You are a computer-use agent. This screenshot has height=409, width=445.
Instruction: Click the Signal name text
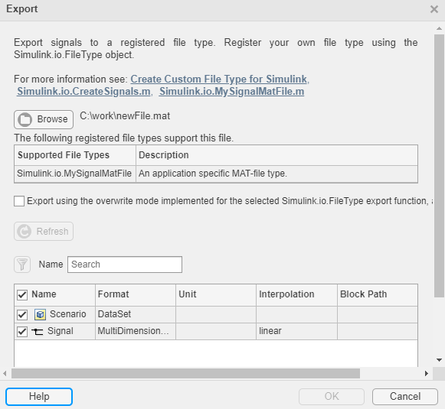tap(61, 331)
